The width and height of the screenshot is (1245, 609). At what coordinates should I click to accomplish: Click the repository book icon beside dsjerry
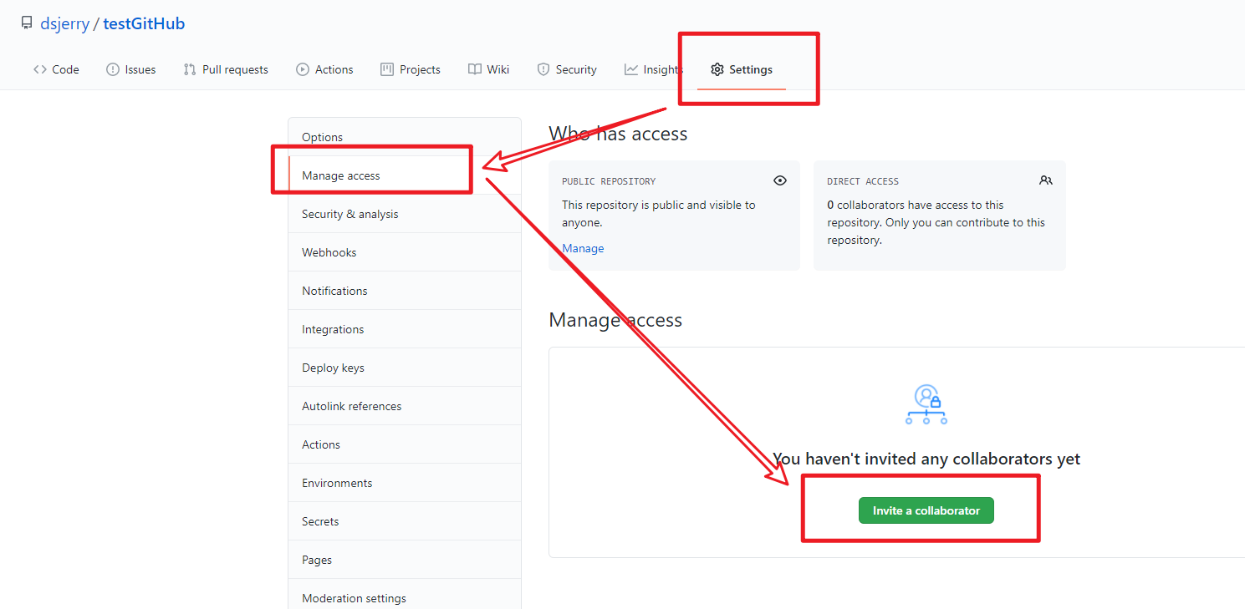pyautogui.click(x=27, y=23)
